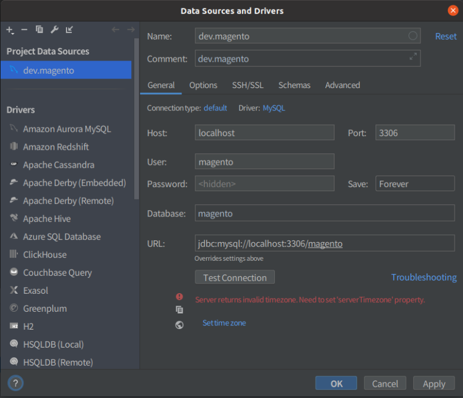Click the red error indicator icon
The width and height of the screenshot is (463, 398).
179,297
